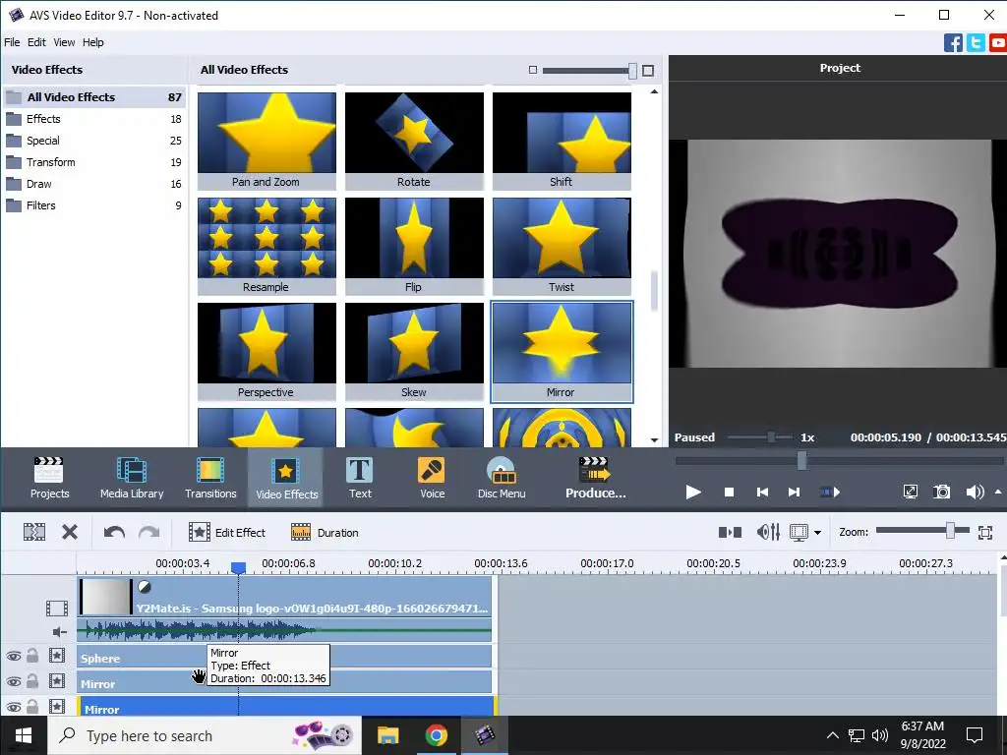Mute the audio track speaker icon
1007x755 pixels.
point(59,632)
